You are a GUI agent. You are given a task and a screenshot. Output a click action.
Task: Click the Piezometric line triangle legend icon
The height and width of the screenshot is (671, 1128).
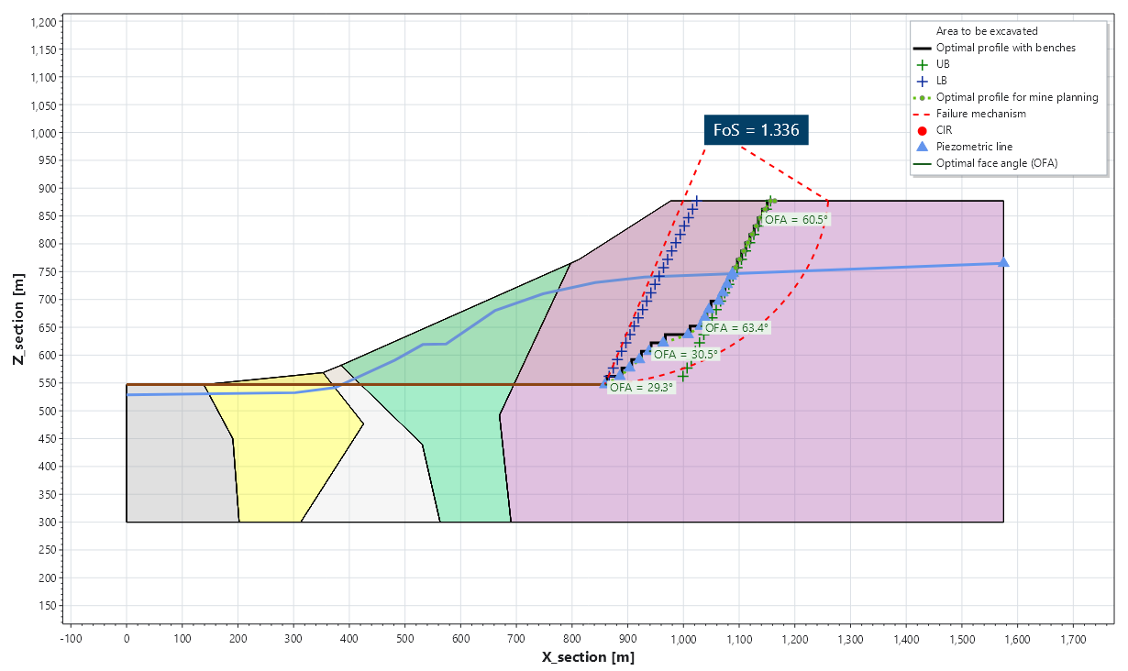(x=923, y=147)
